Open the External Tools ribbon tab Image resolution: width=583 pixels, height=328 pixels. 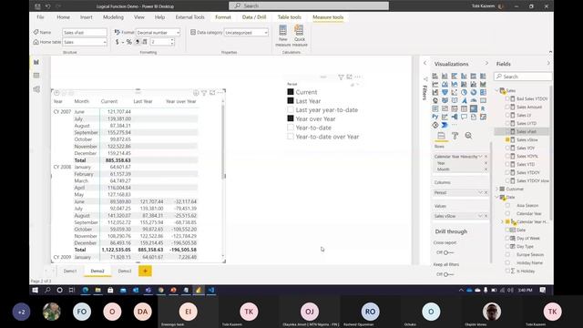pyautogui.click(x=190, y=17)
